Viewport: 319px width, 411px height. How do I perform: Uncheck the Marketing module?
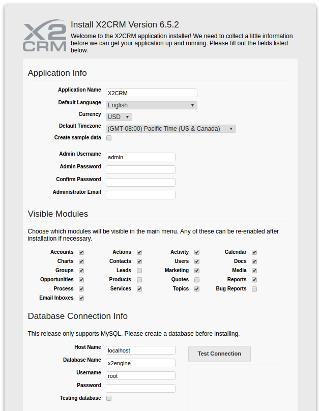197,271
